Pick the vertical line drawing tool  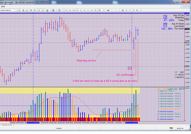pos(112,10)
